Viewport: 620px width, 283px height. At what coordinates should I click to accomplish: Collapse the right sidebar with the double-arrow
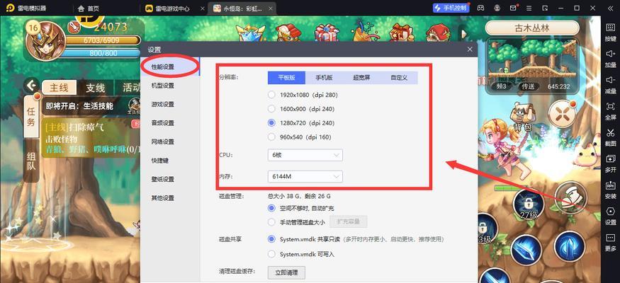(x=610, y=8)
